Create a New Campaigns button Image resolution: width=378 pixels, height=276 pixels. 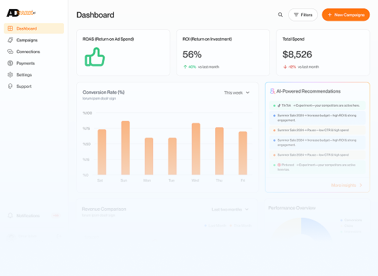pos(346,15)
